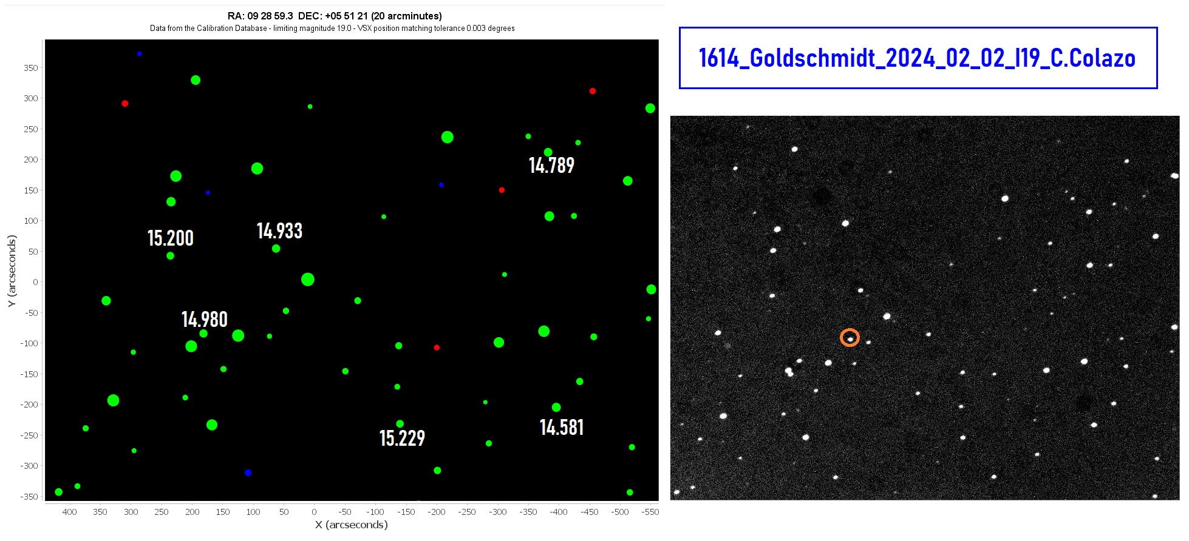The width and height of the screenshot is (1189, 541).
Task: Click the -550 tick on the X axis
Action: [650, 512]
